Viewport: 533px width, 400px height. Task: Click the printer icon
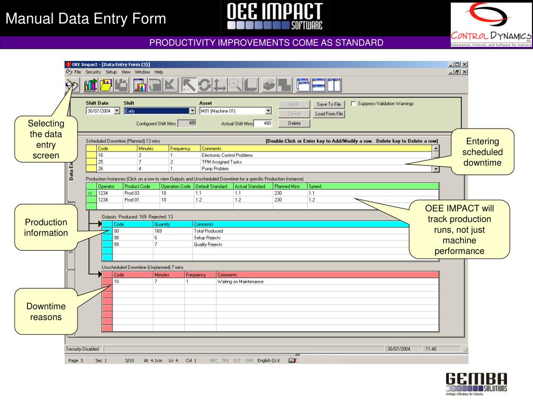[269, 85]
